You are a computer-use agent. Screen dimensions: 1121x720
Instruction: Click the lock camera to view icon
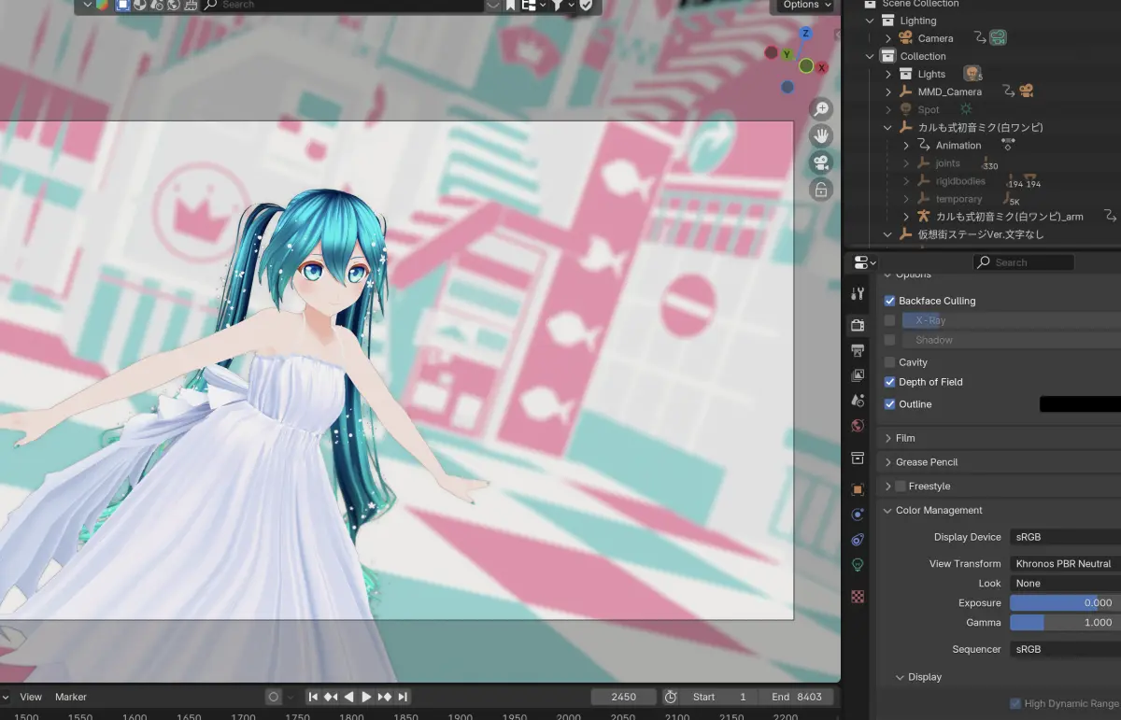(x=821, y=191)
